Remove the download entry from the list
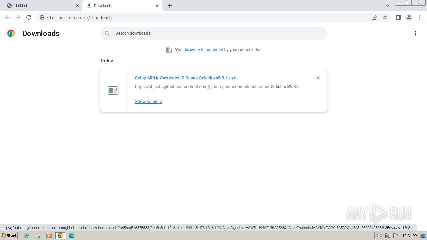 pyautogui.click(x=318, y=78)
